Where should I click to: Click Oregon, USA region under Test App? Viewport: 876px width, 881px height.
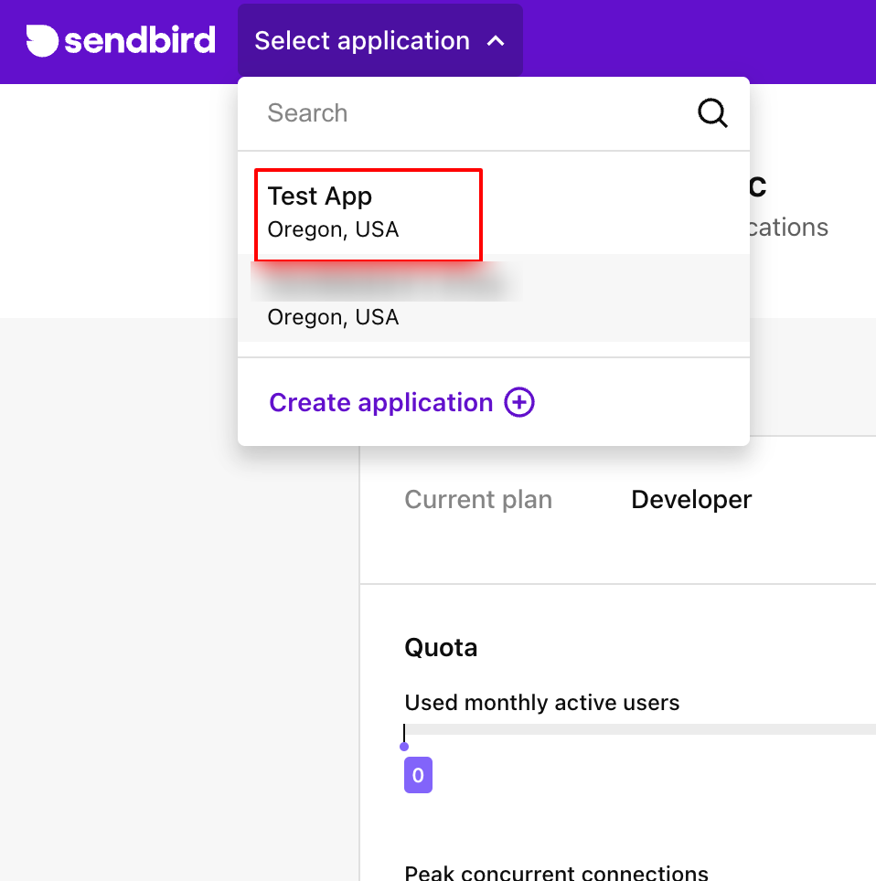pos(333,229)
